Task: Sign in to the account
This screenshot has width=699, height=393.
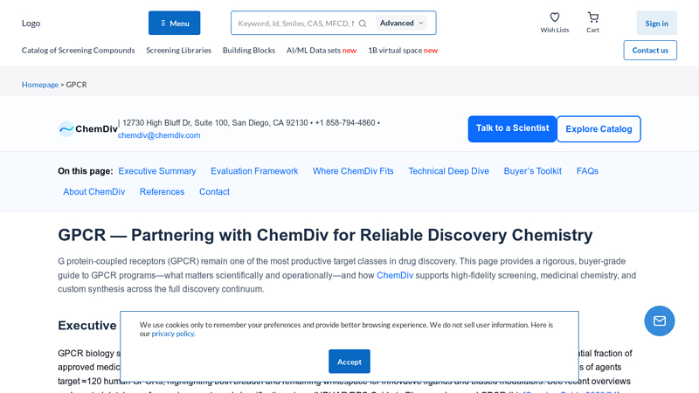Action: [x=657, y=24]
